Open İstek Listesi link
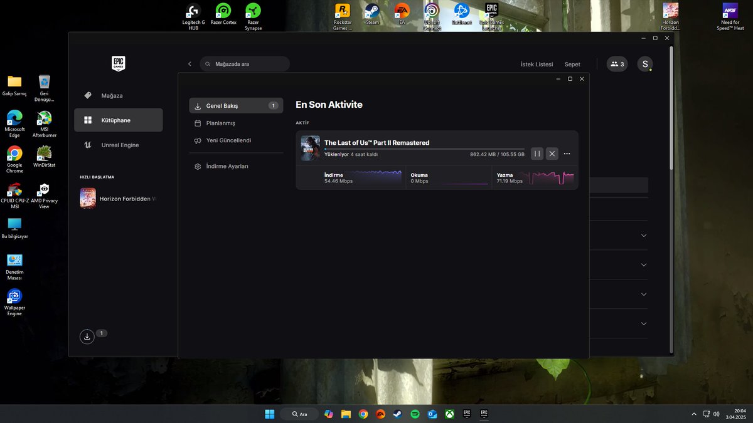Image resolution: width=753 pixels, height=423 pixels. coord(537,64)
